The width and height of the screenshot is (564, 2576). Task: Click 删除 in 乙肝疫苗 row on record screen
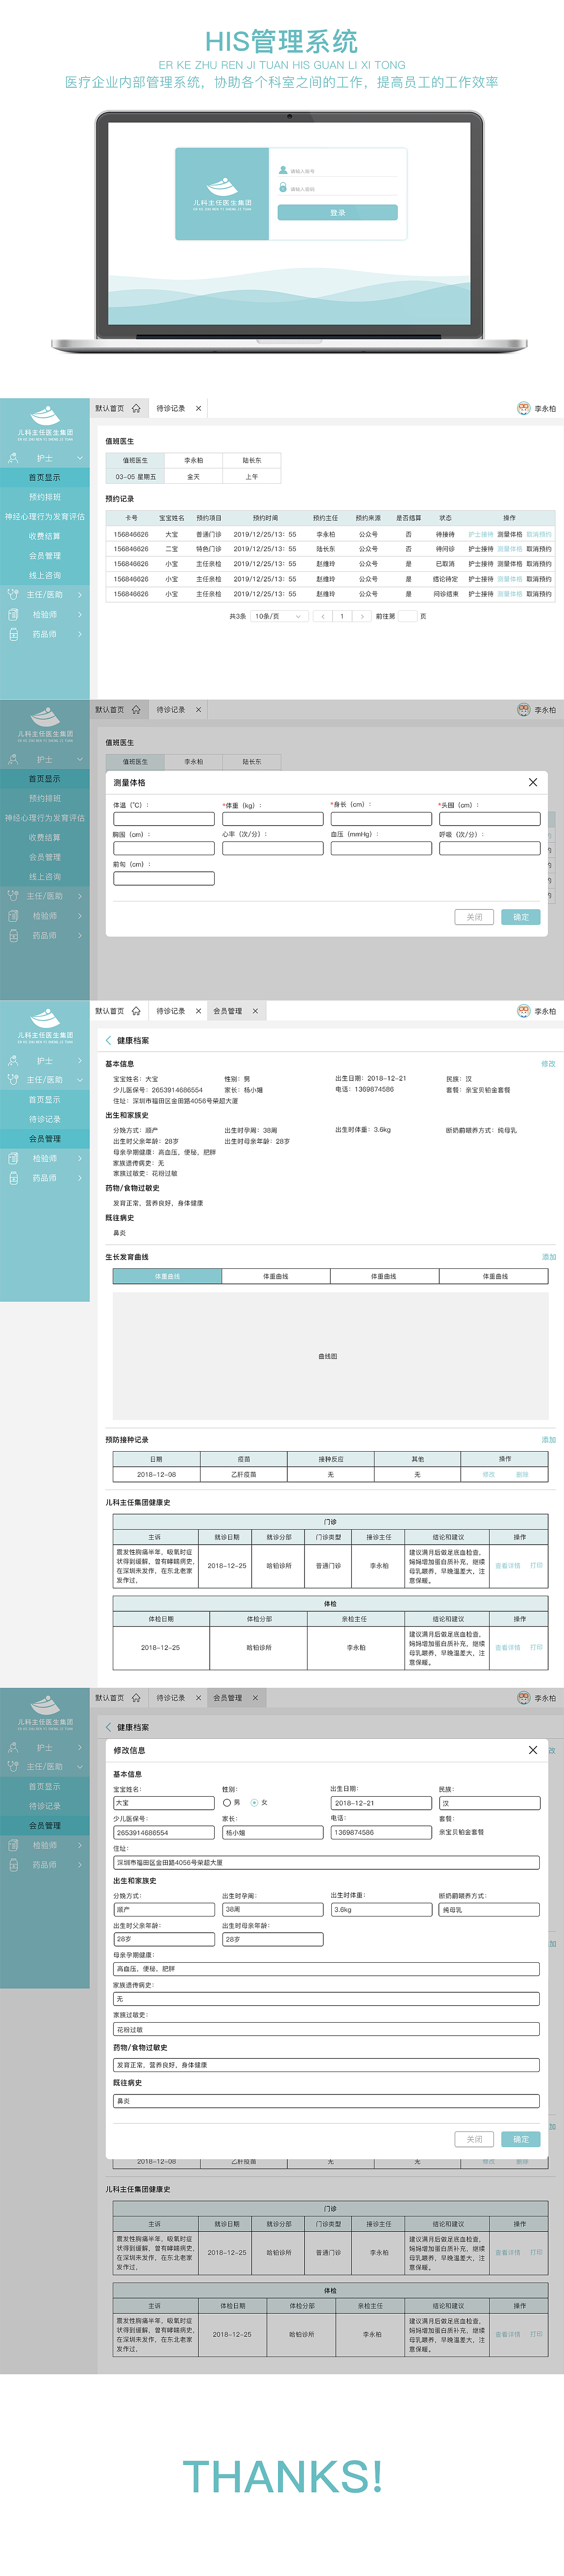coord(522,1474)
